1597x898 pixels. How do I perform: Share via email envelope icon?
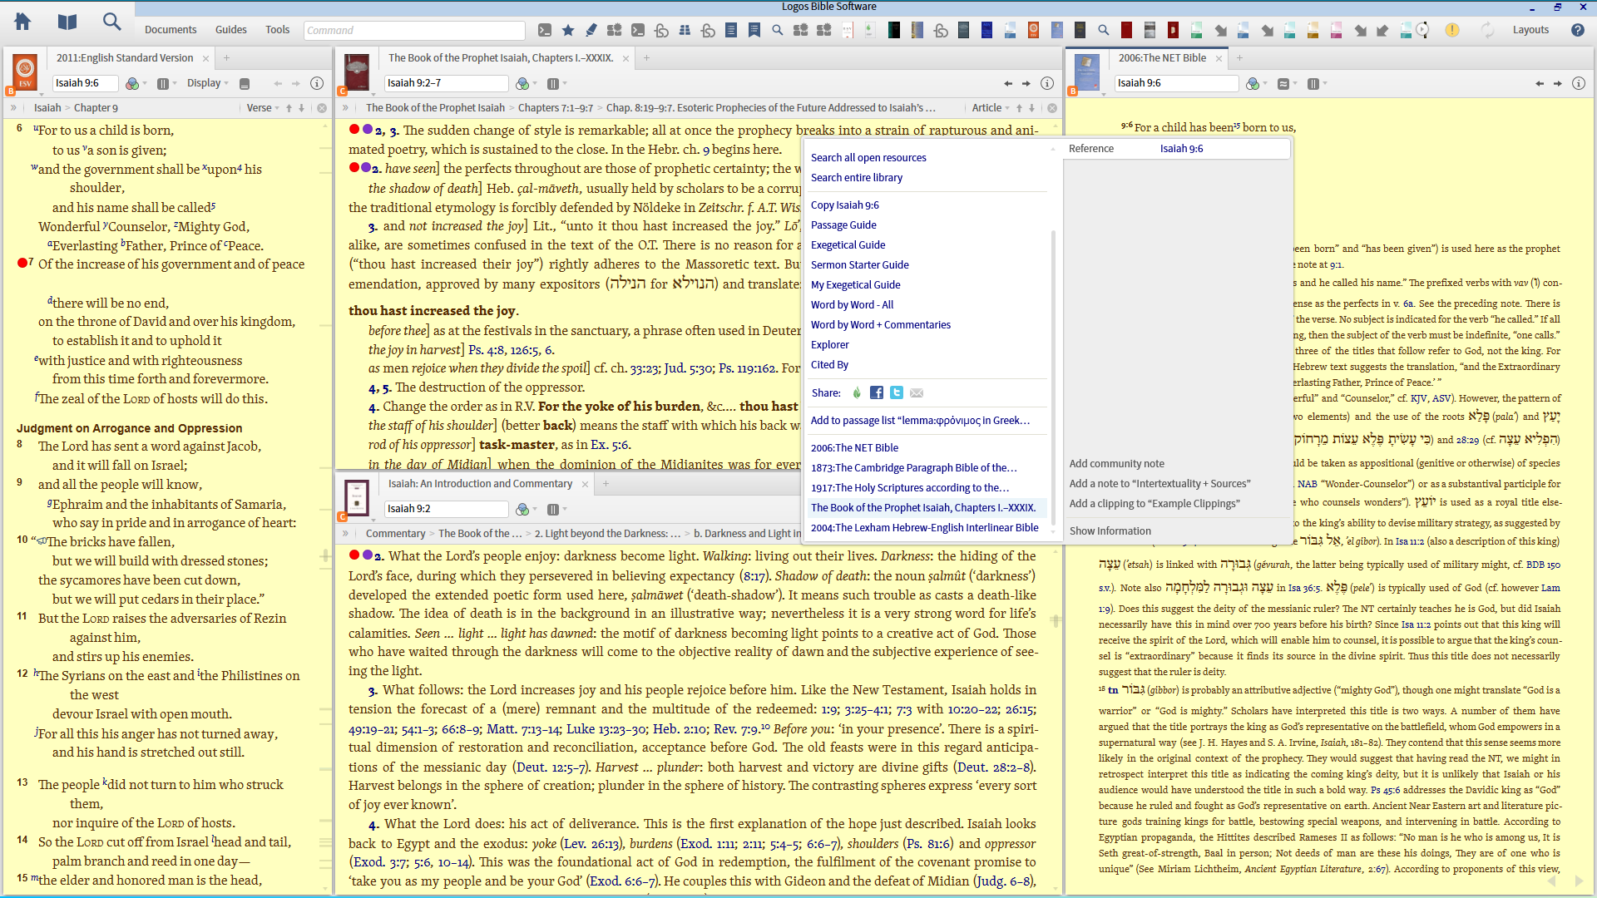917,392
